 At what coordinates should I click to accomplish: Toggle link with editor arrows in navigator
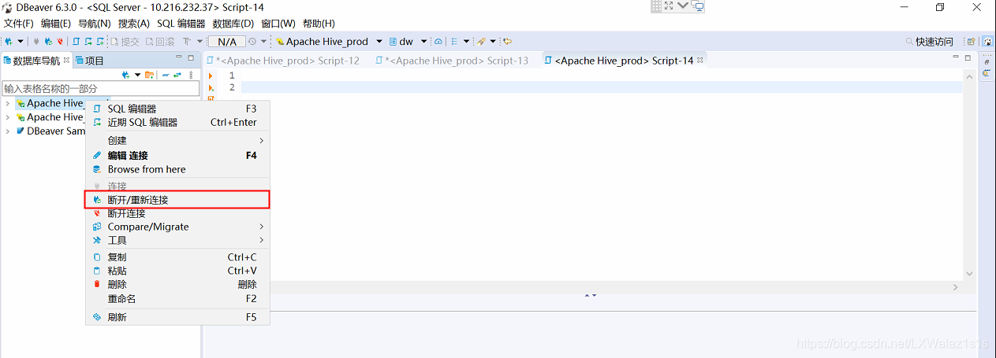point(177,75)
